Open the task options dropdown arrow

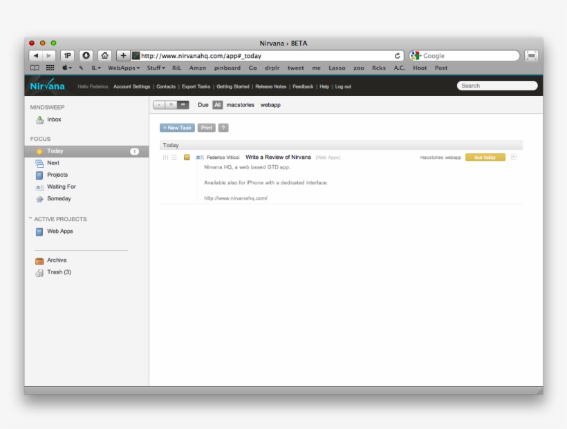point(514,157)
